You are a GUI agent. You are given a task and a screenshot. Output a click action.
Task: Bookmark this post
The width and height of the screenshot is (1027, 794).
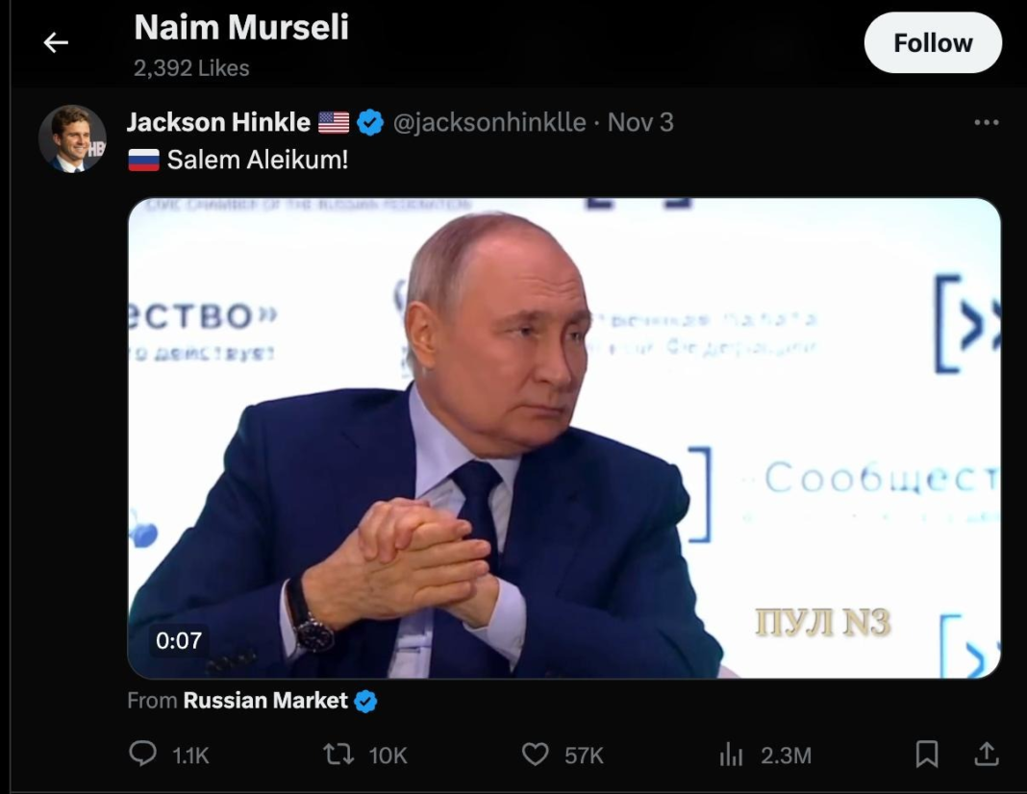[926, 755]
